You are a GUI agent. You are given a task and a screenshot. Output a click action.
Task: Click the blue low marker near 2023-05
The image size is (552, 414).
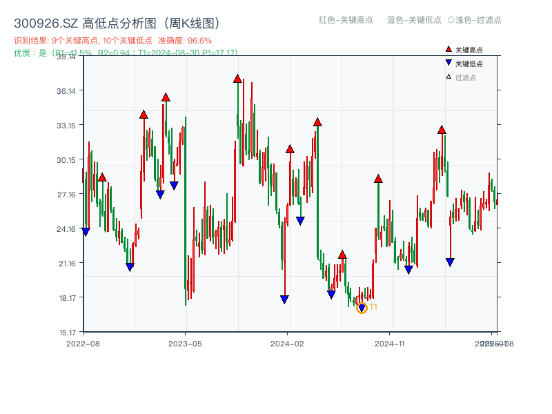(172, 185)
